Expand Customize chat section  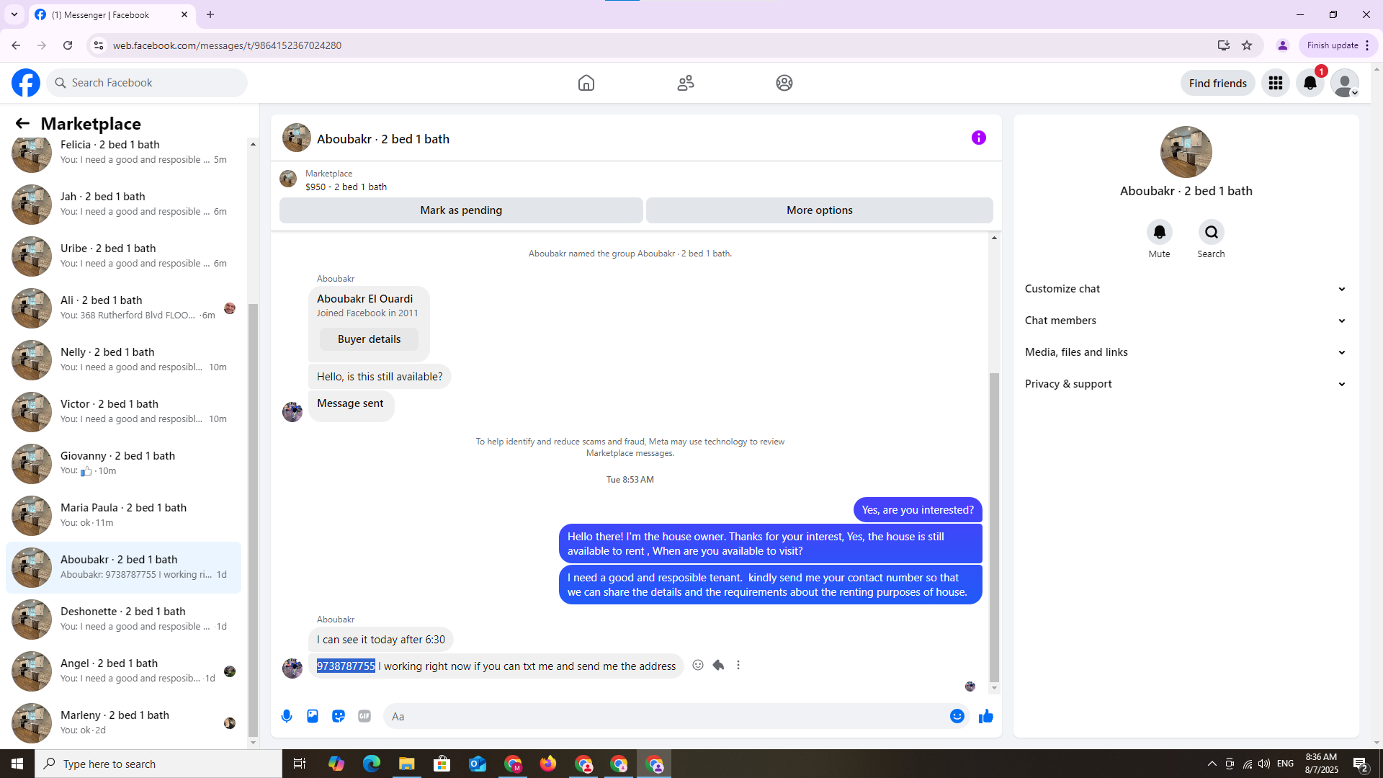click(1186, 289)
